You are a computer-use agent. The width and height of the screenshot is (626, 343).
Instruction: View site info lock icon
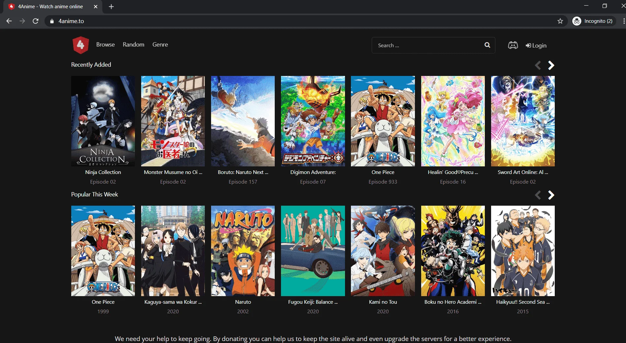point(52,21)
